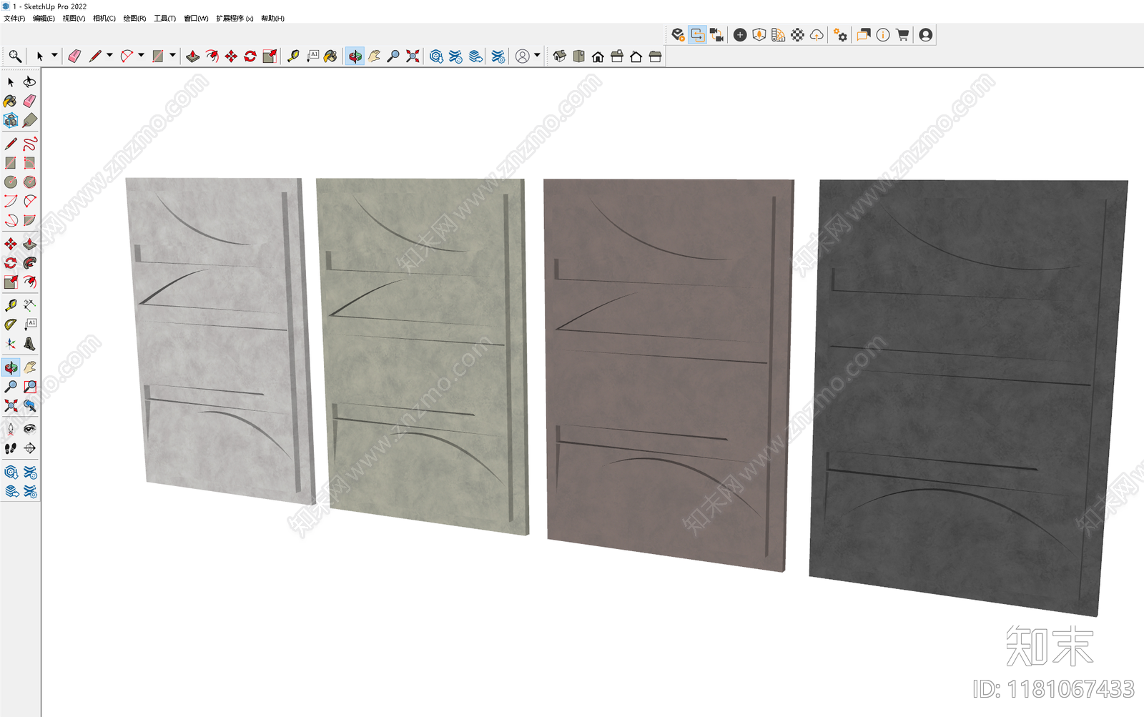The image size is (1144, 717).
Task: Toggle Look Around eye tool
Action: point(29,429)
